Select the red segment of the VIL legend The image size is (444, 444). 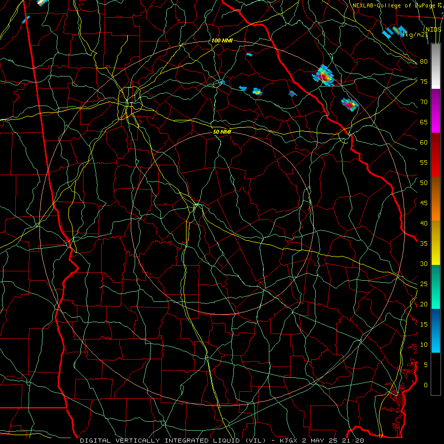coord(436,155)
